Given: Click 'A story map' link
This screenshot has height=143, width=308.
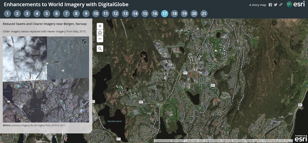Looking at the screenshot, I should 258,5.
